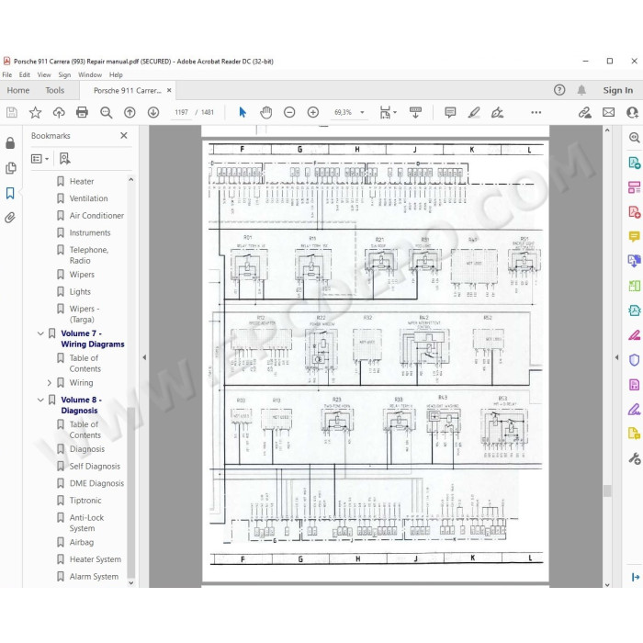
Task: Share a link to this file
Action: (x=585, y=112)
